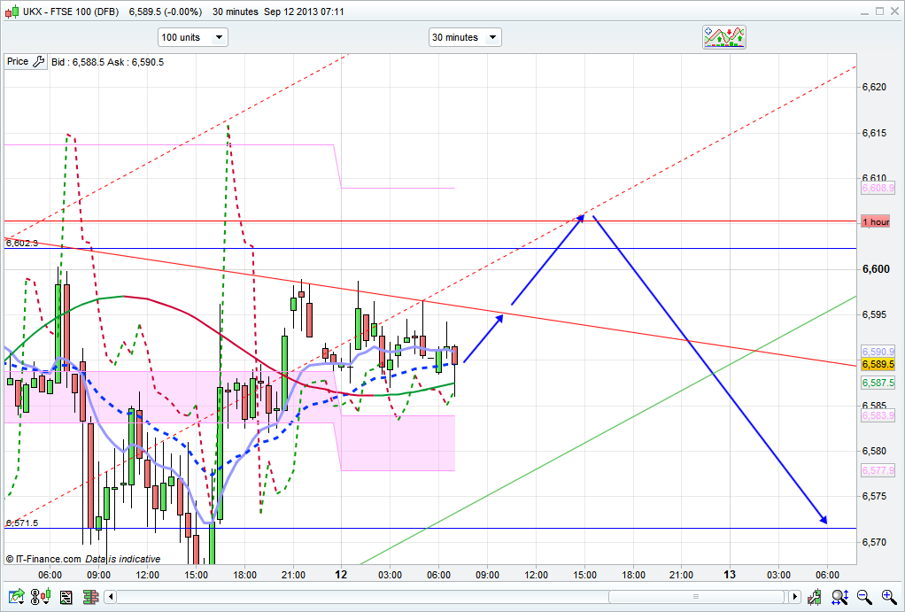The height and width of the screenshot is (612, 905).
Task: Click the 'Sep 12 2013 07:11' timestamp
Action: tap(304, 12)
